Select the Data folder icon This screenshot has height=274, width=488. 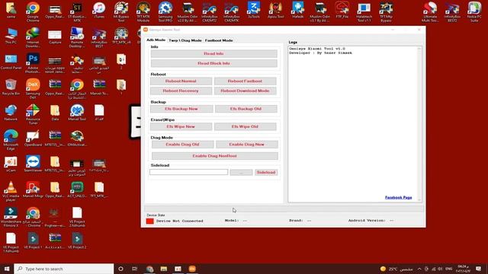55,113
